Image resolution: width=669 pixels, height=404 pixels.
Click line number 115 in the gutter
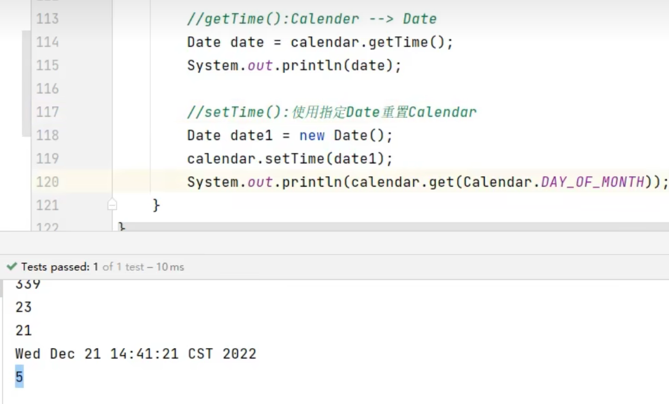47,65
